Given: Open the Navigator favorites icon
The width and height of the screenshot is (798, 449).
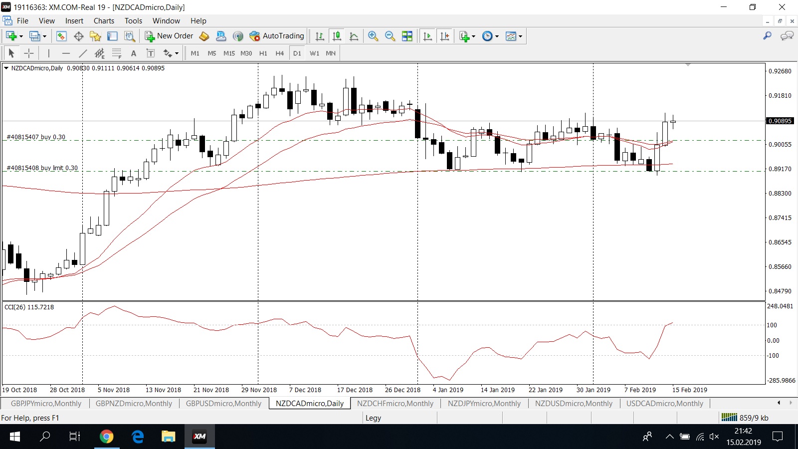Looking at the screenshot, I should pyautogui.click(x=95, y=36).
